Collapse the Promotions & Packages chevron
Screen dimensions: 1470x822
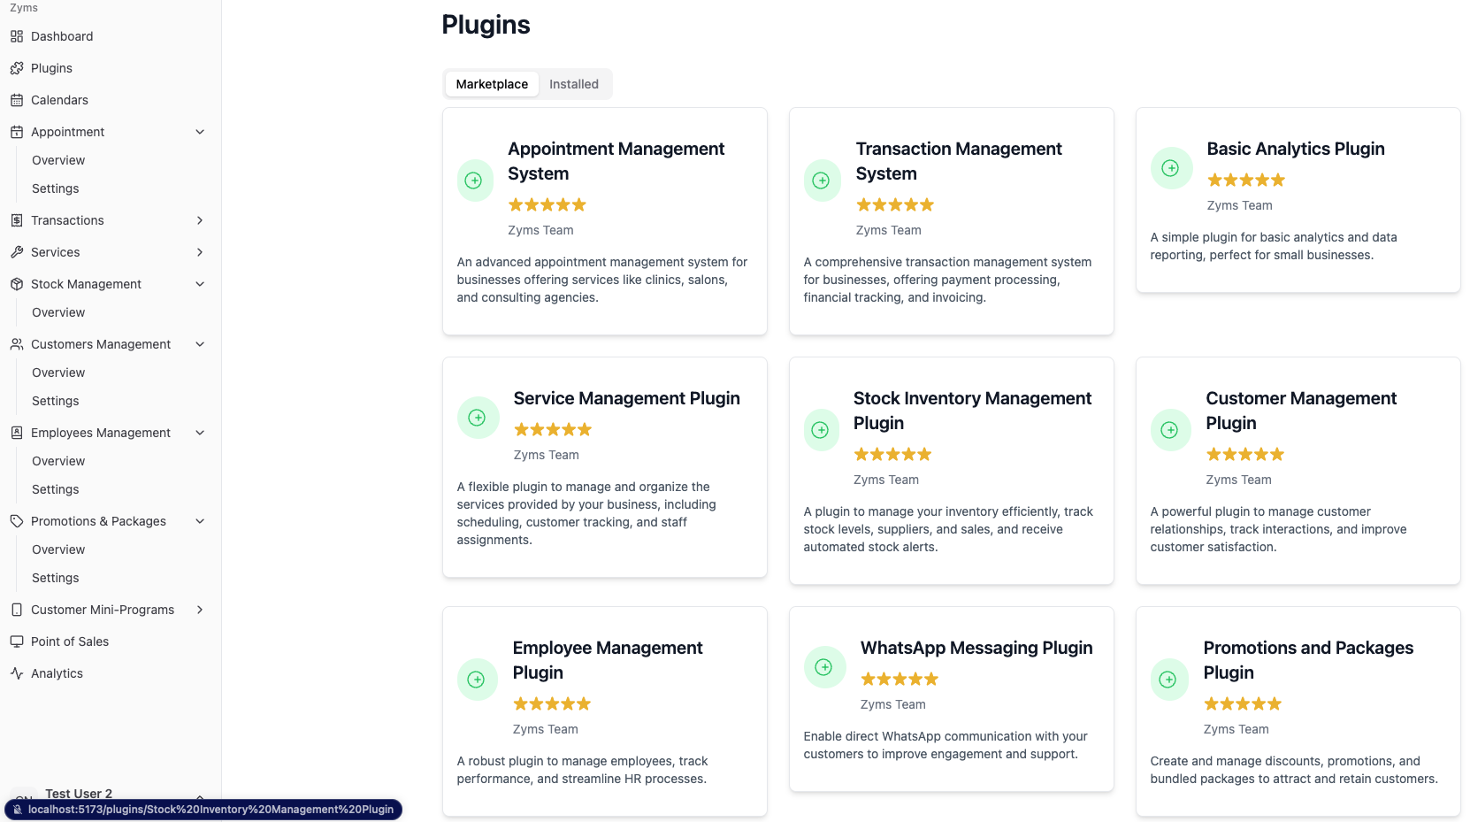click(x=200, y=521)
